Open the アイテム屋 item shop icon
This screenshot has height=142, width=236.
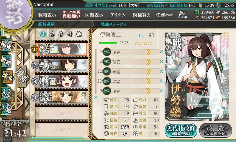coord(182,15)
